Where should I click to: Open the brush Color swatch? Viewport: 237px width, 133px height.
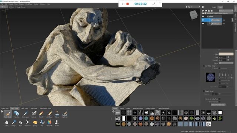(226, 54)
